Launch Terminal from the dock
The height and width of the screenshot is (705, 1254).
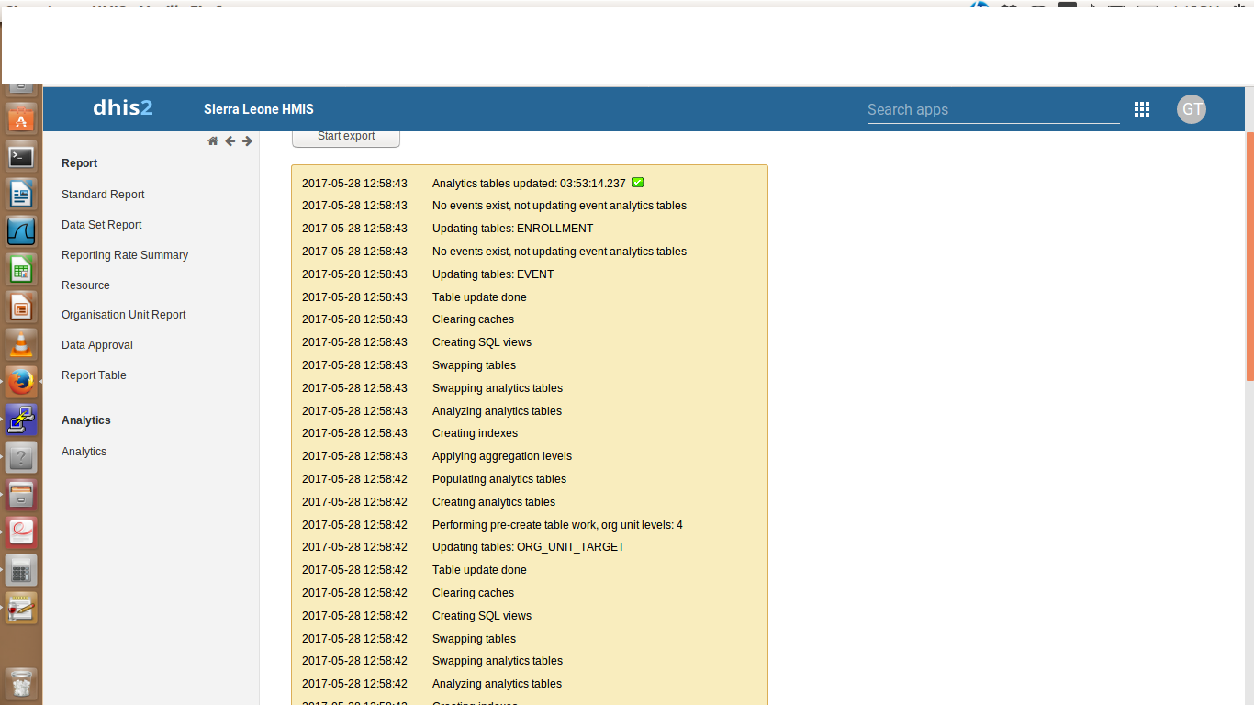pyautogui.click(x=21, y=157)
